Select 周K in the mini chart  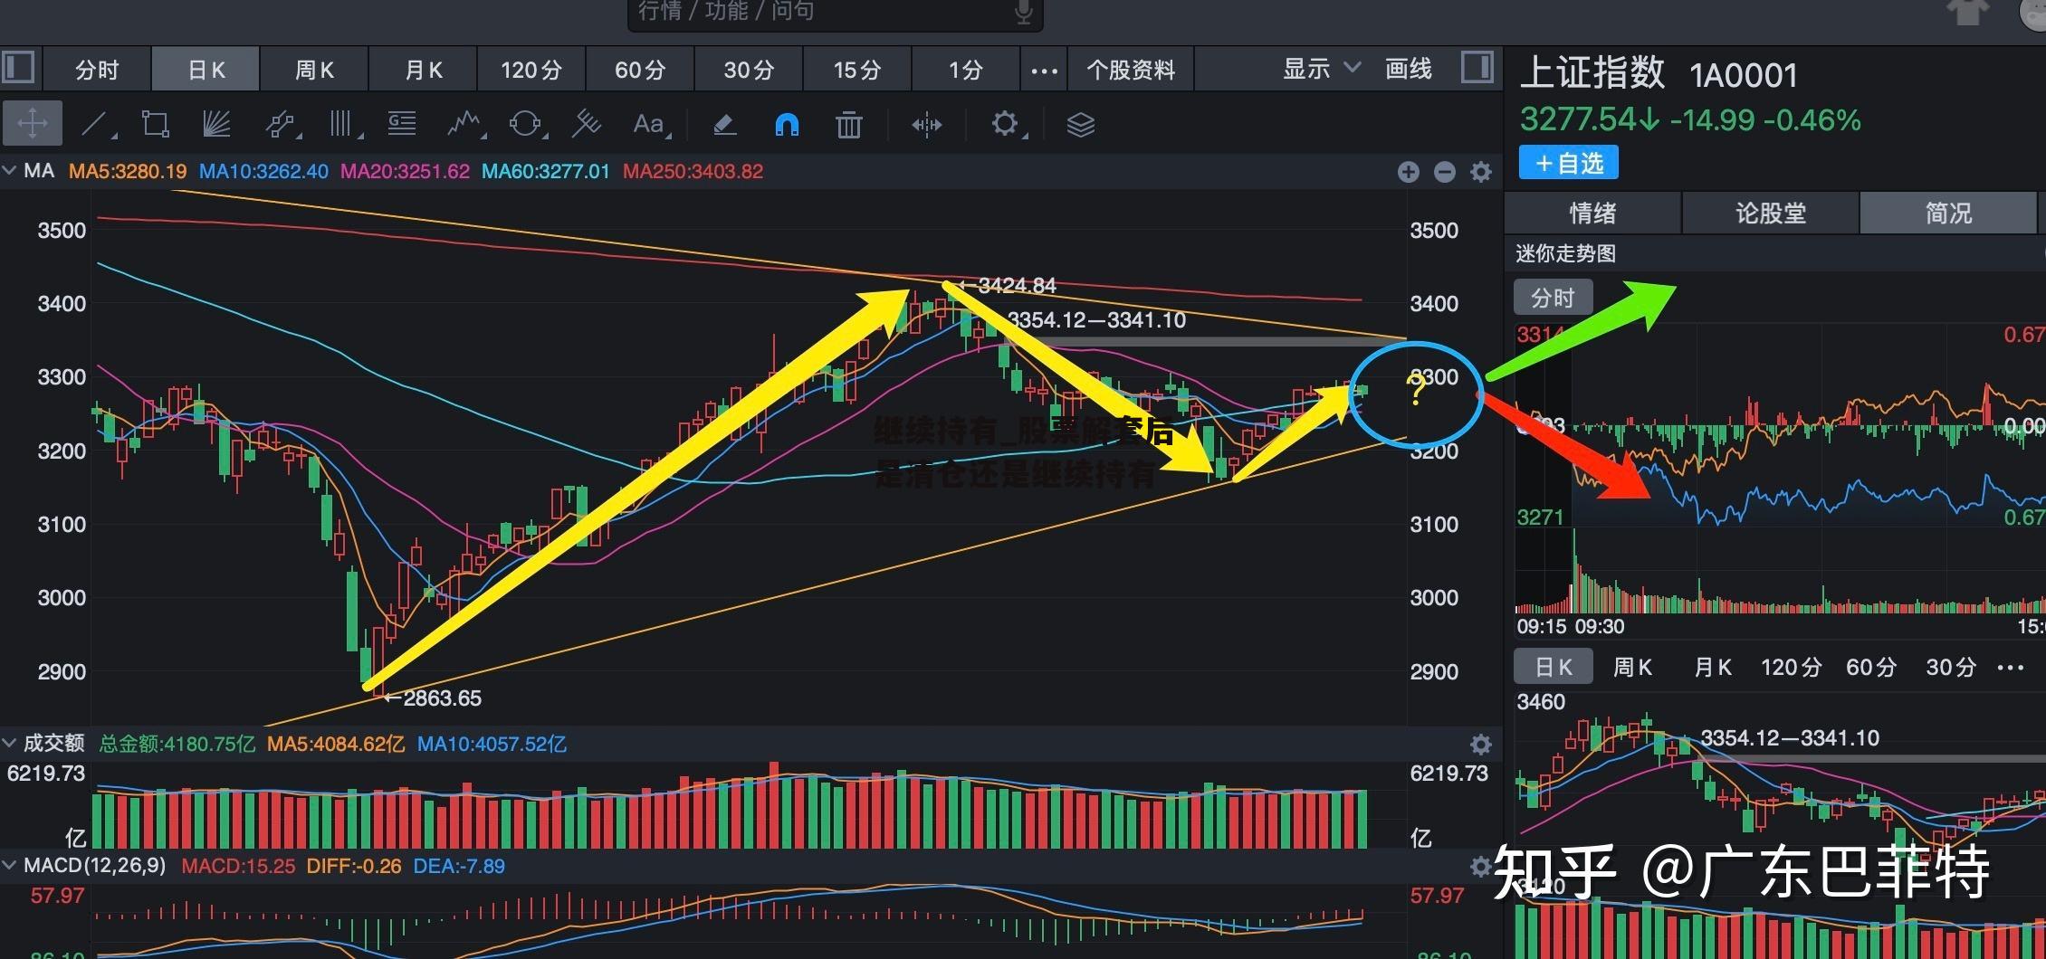coord(1633,668)
